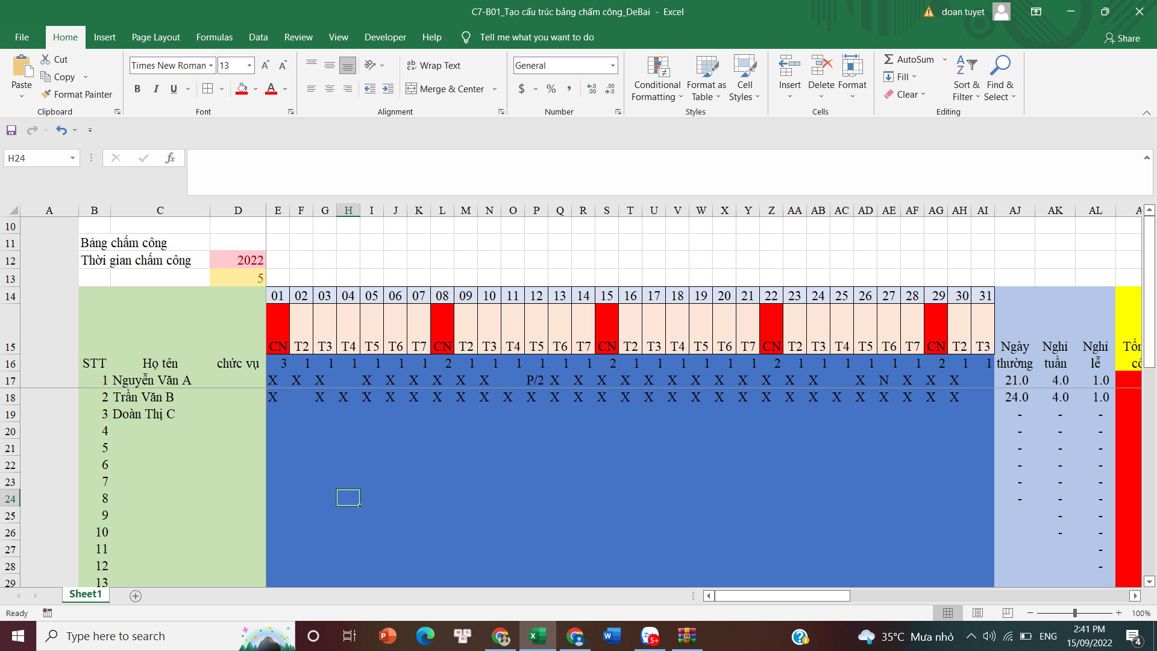
Task: Decrease font size with smaller A icon
Action: click(283, 65)
